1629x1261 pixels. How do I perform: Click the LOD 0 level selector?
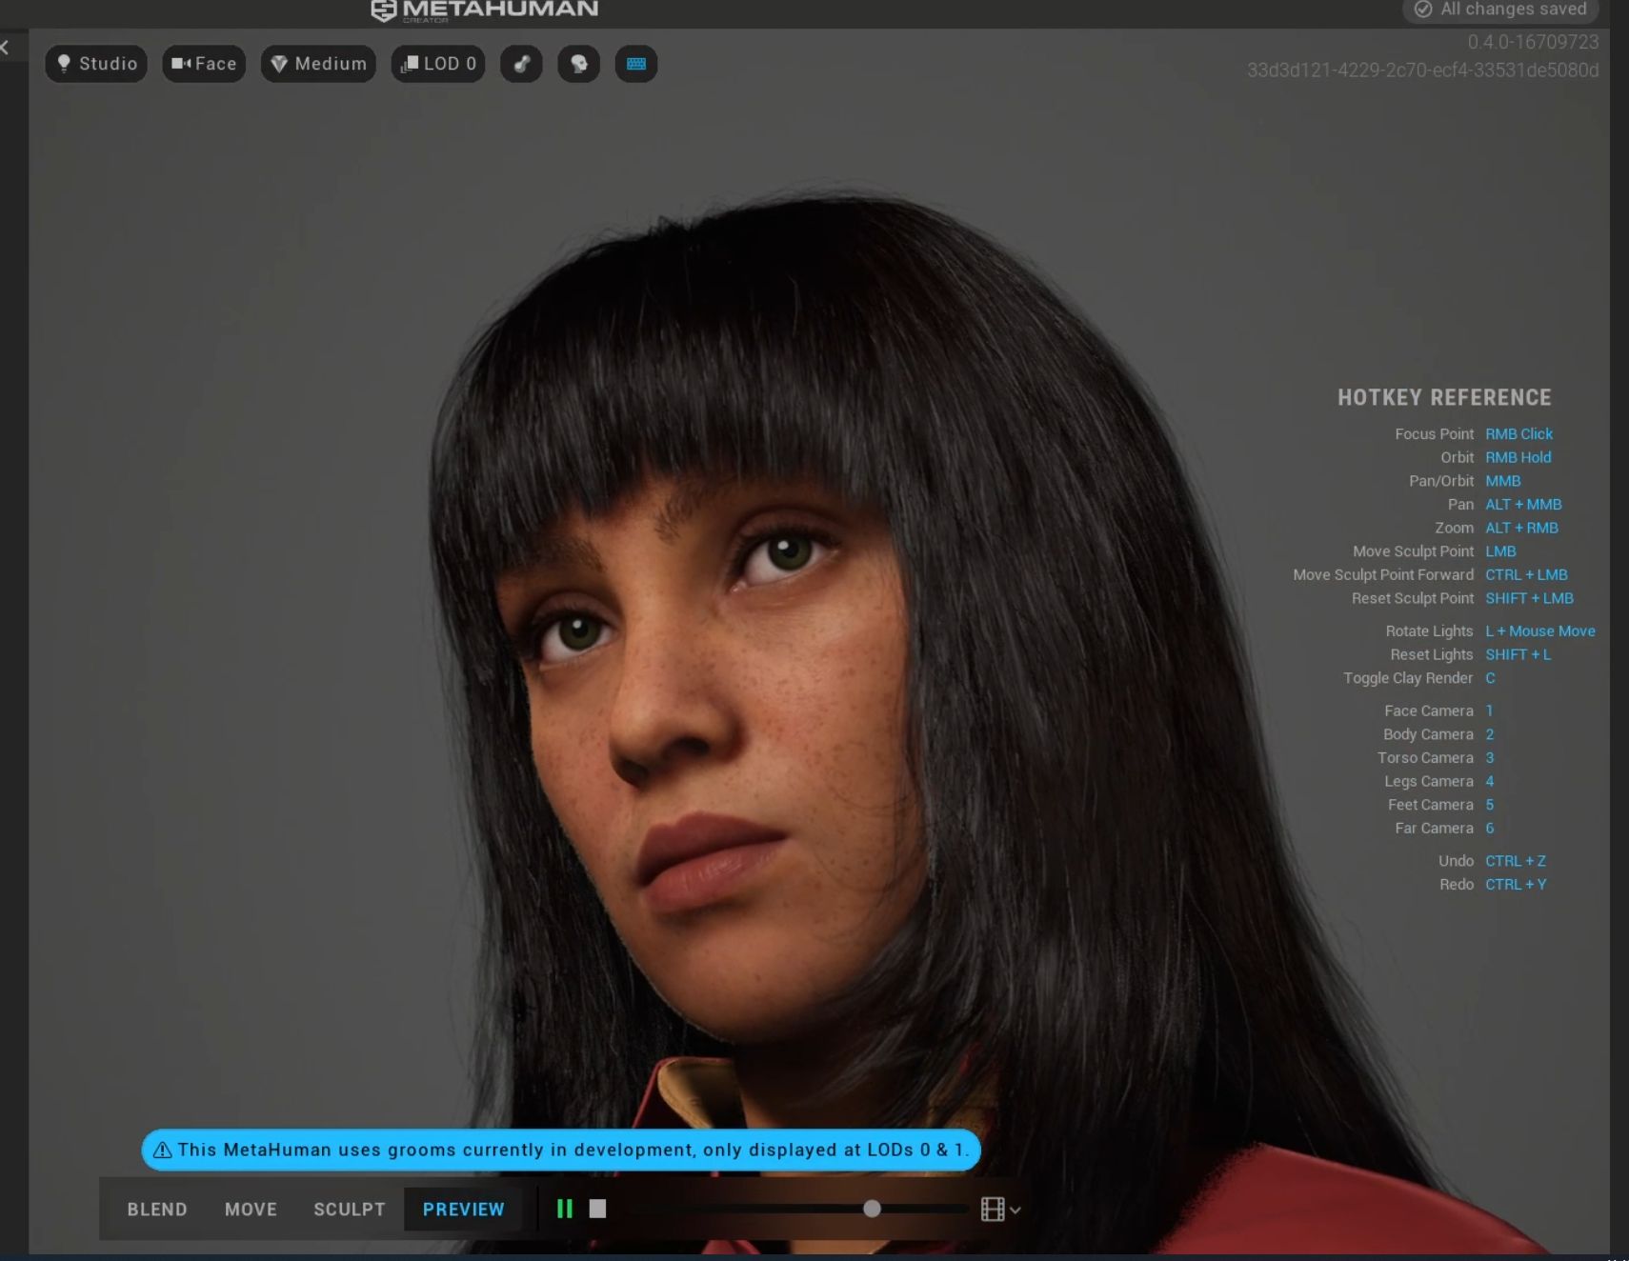pyautogui.click(x=438, y=64)
